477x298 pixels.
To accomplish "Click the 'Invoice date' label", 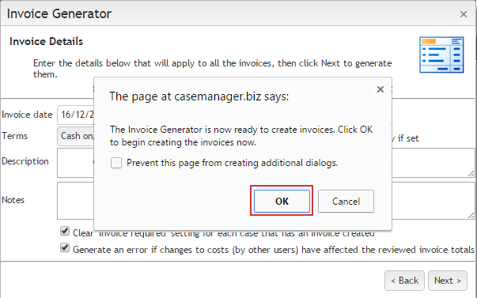I will tap(27, 115).
